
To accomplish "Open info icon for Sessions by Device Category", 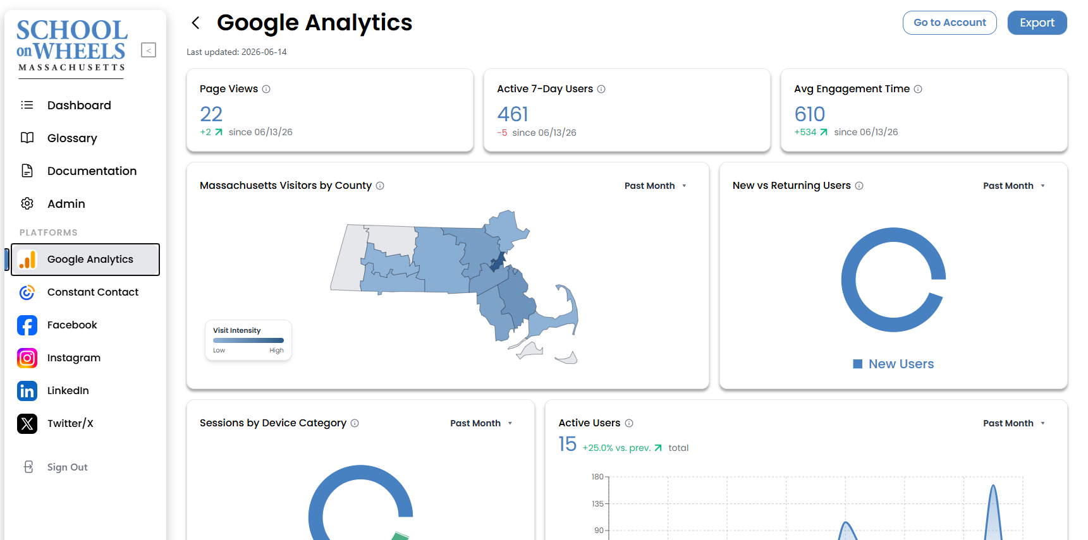I will pos(355,423).
